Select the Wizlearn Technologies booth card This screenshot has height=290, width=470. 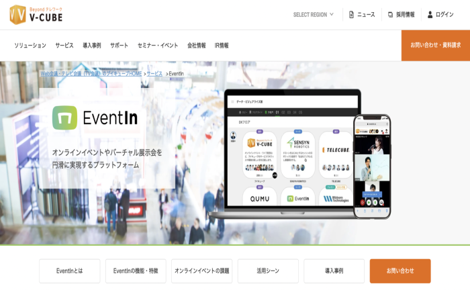(x=336, y=196)
